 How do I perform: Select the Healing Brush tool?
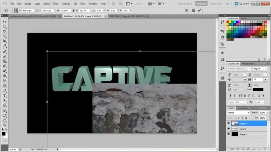(5, 52)
